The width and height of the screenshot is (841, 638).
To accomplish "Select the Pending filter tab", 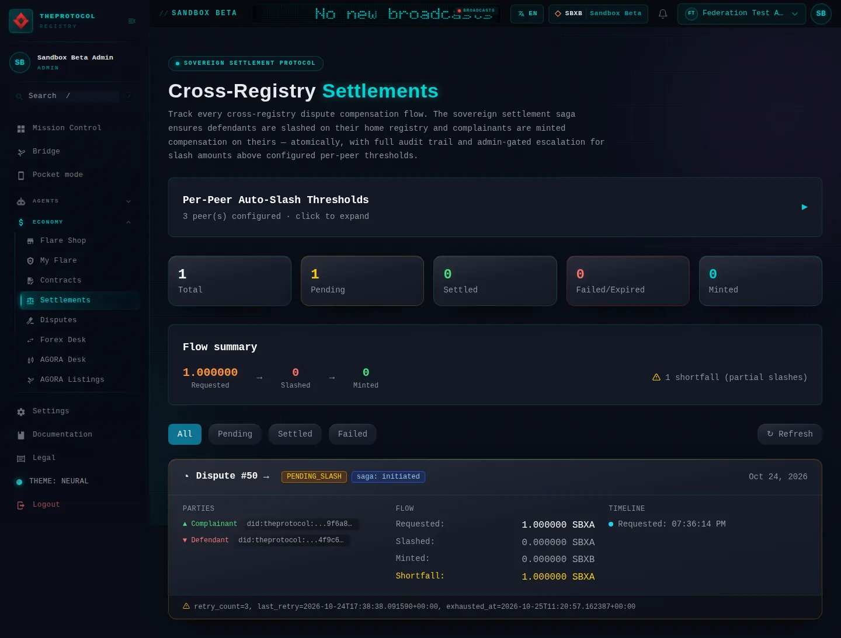I will pos(235,434).
